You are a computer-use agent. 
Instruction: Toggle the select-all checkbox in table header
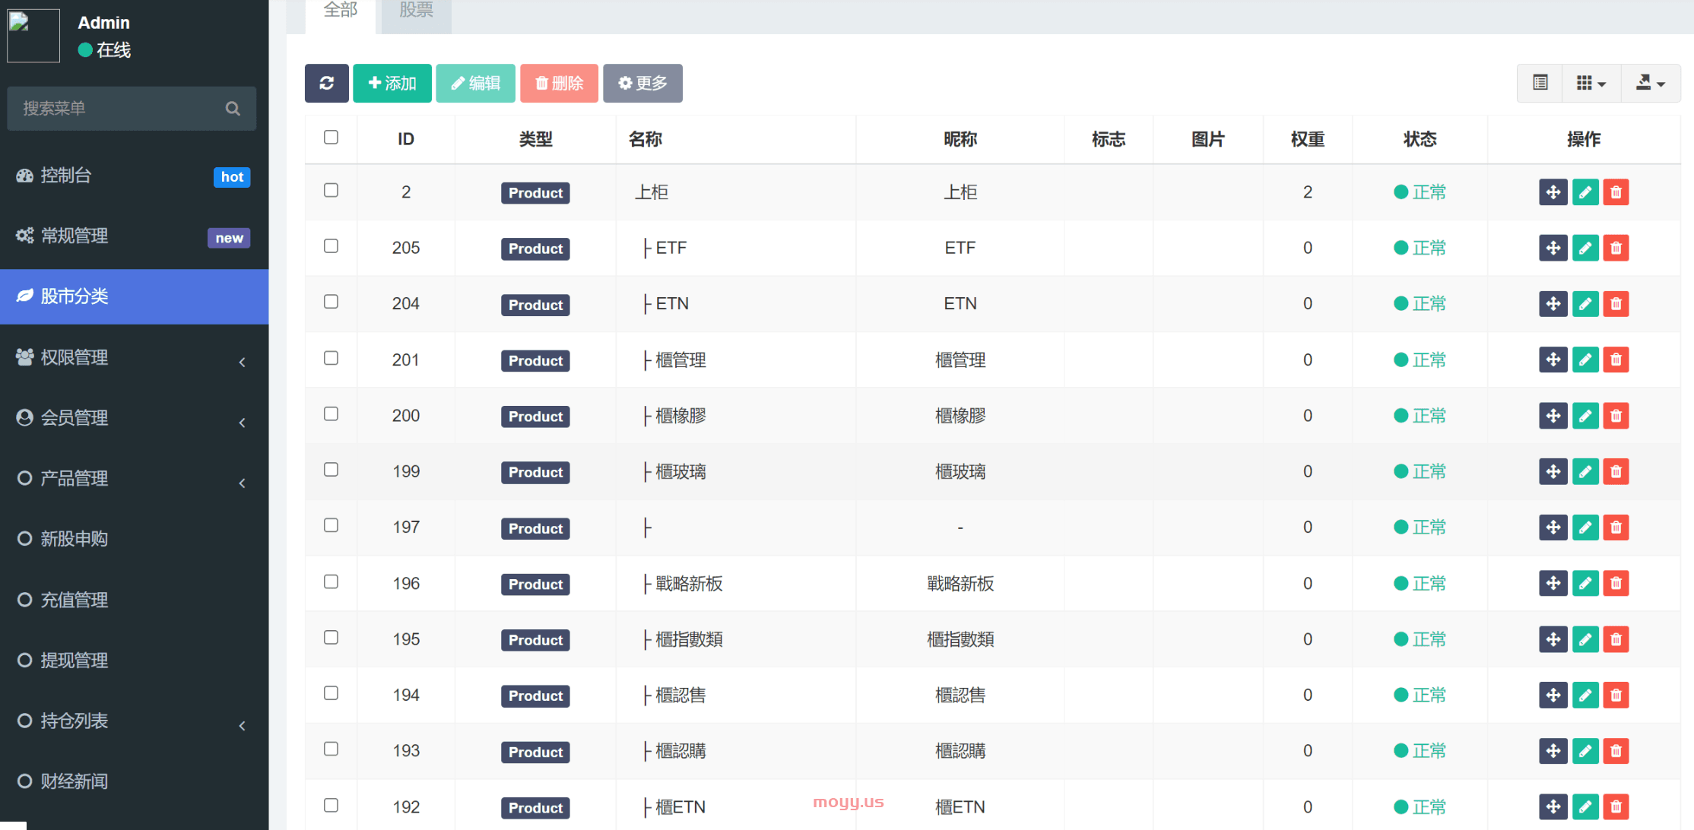click(331, 138)
